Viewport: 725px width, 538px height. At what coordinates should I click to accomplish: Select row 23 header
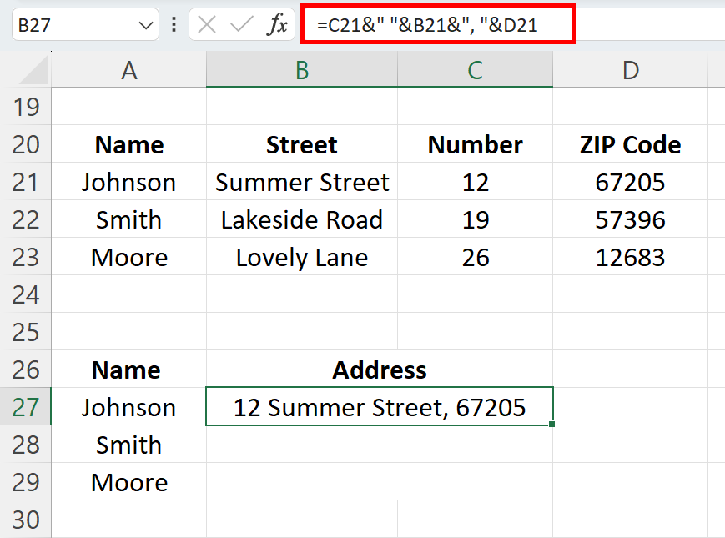(x=26, y=257)
